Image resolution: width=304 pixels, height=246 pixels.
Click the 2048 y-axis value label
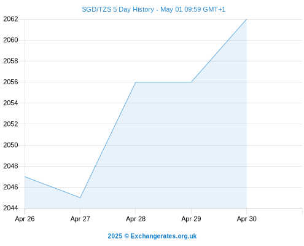(10, 166)
